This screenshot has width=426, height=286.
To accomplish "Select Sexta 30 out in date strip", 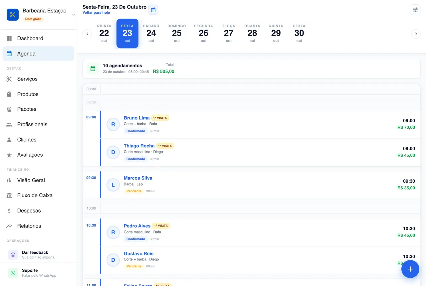I will click(299, 33).
